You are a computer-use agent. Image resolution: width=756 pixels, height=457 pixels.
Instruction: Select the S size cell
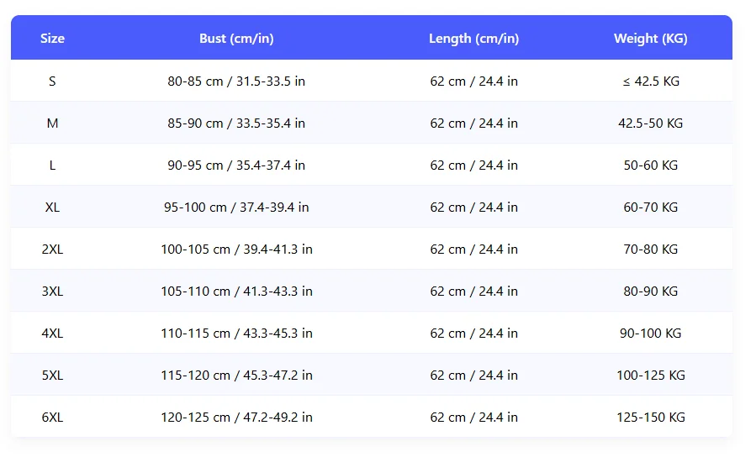[52, 81]
